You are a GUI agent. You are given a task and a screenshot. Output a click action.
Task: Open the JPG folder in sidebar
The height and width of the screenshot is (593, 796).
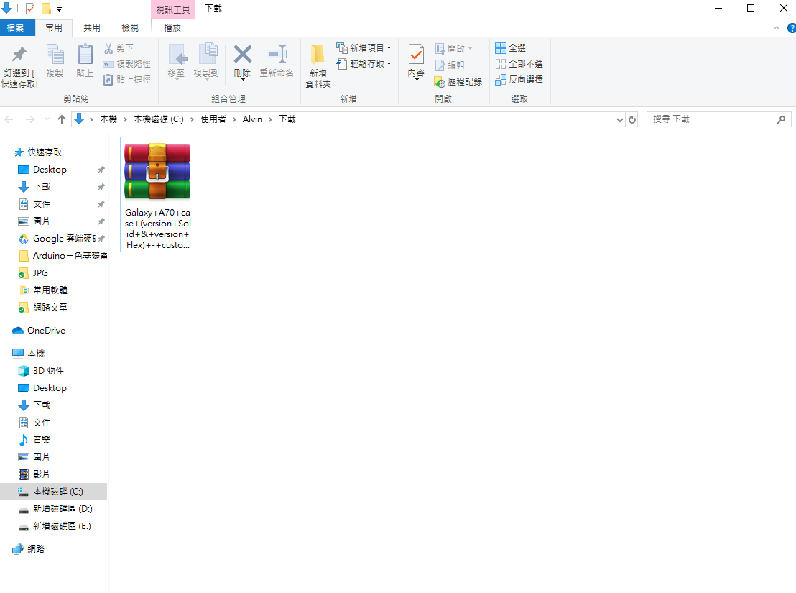pos(34,273)
